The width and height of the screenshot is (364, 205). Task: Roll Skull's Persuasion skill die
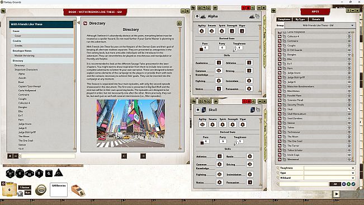click(250, 183)
